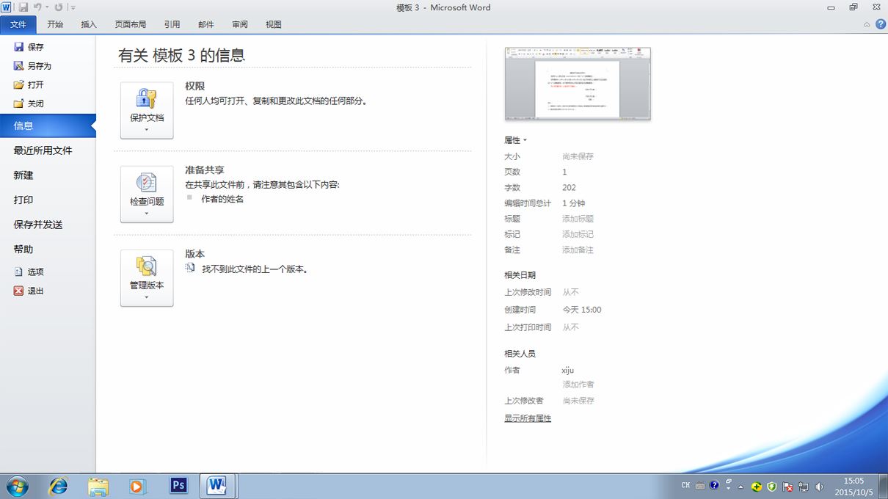Screen dimensions: 888x499
Task: Click the Show desktop strip beside the clock
Action: (x=883, y=486)
